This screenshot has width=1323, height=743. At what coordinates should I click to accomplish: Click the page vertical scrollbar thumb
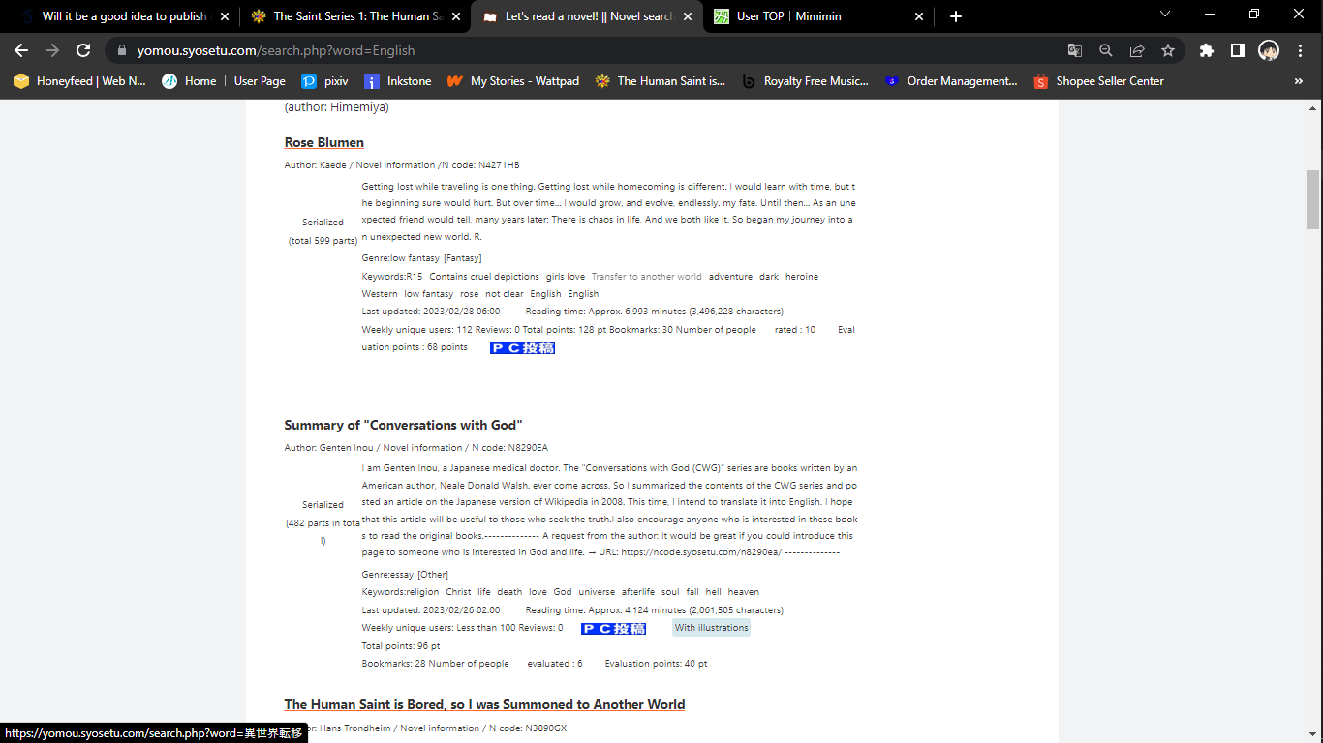click(x=1312, y=199)
